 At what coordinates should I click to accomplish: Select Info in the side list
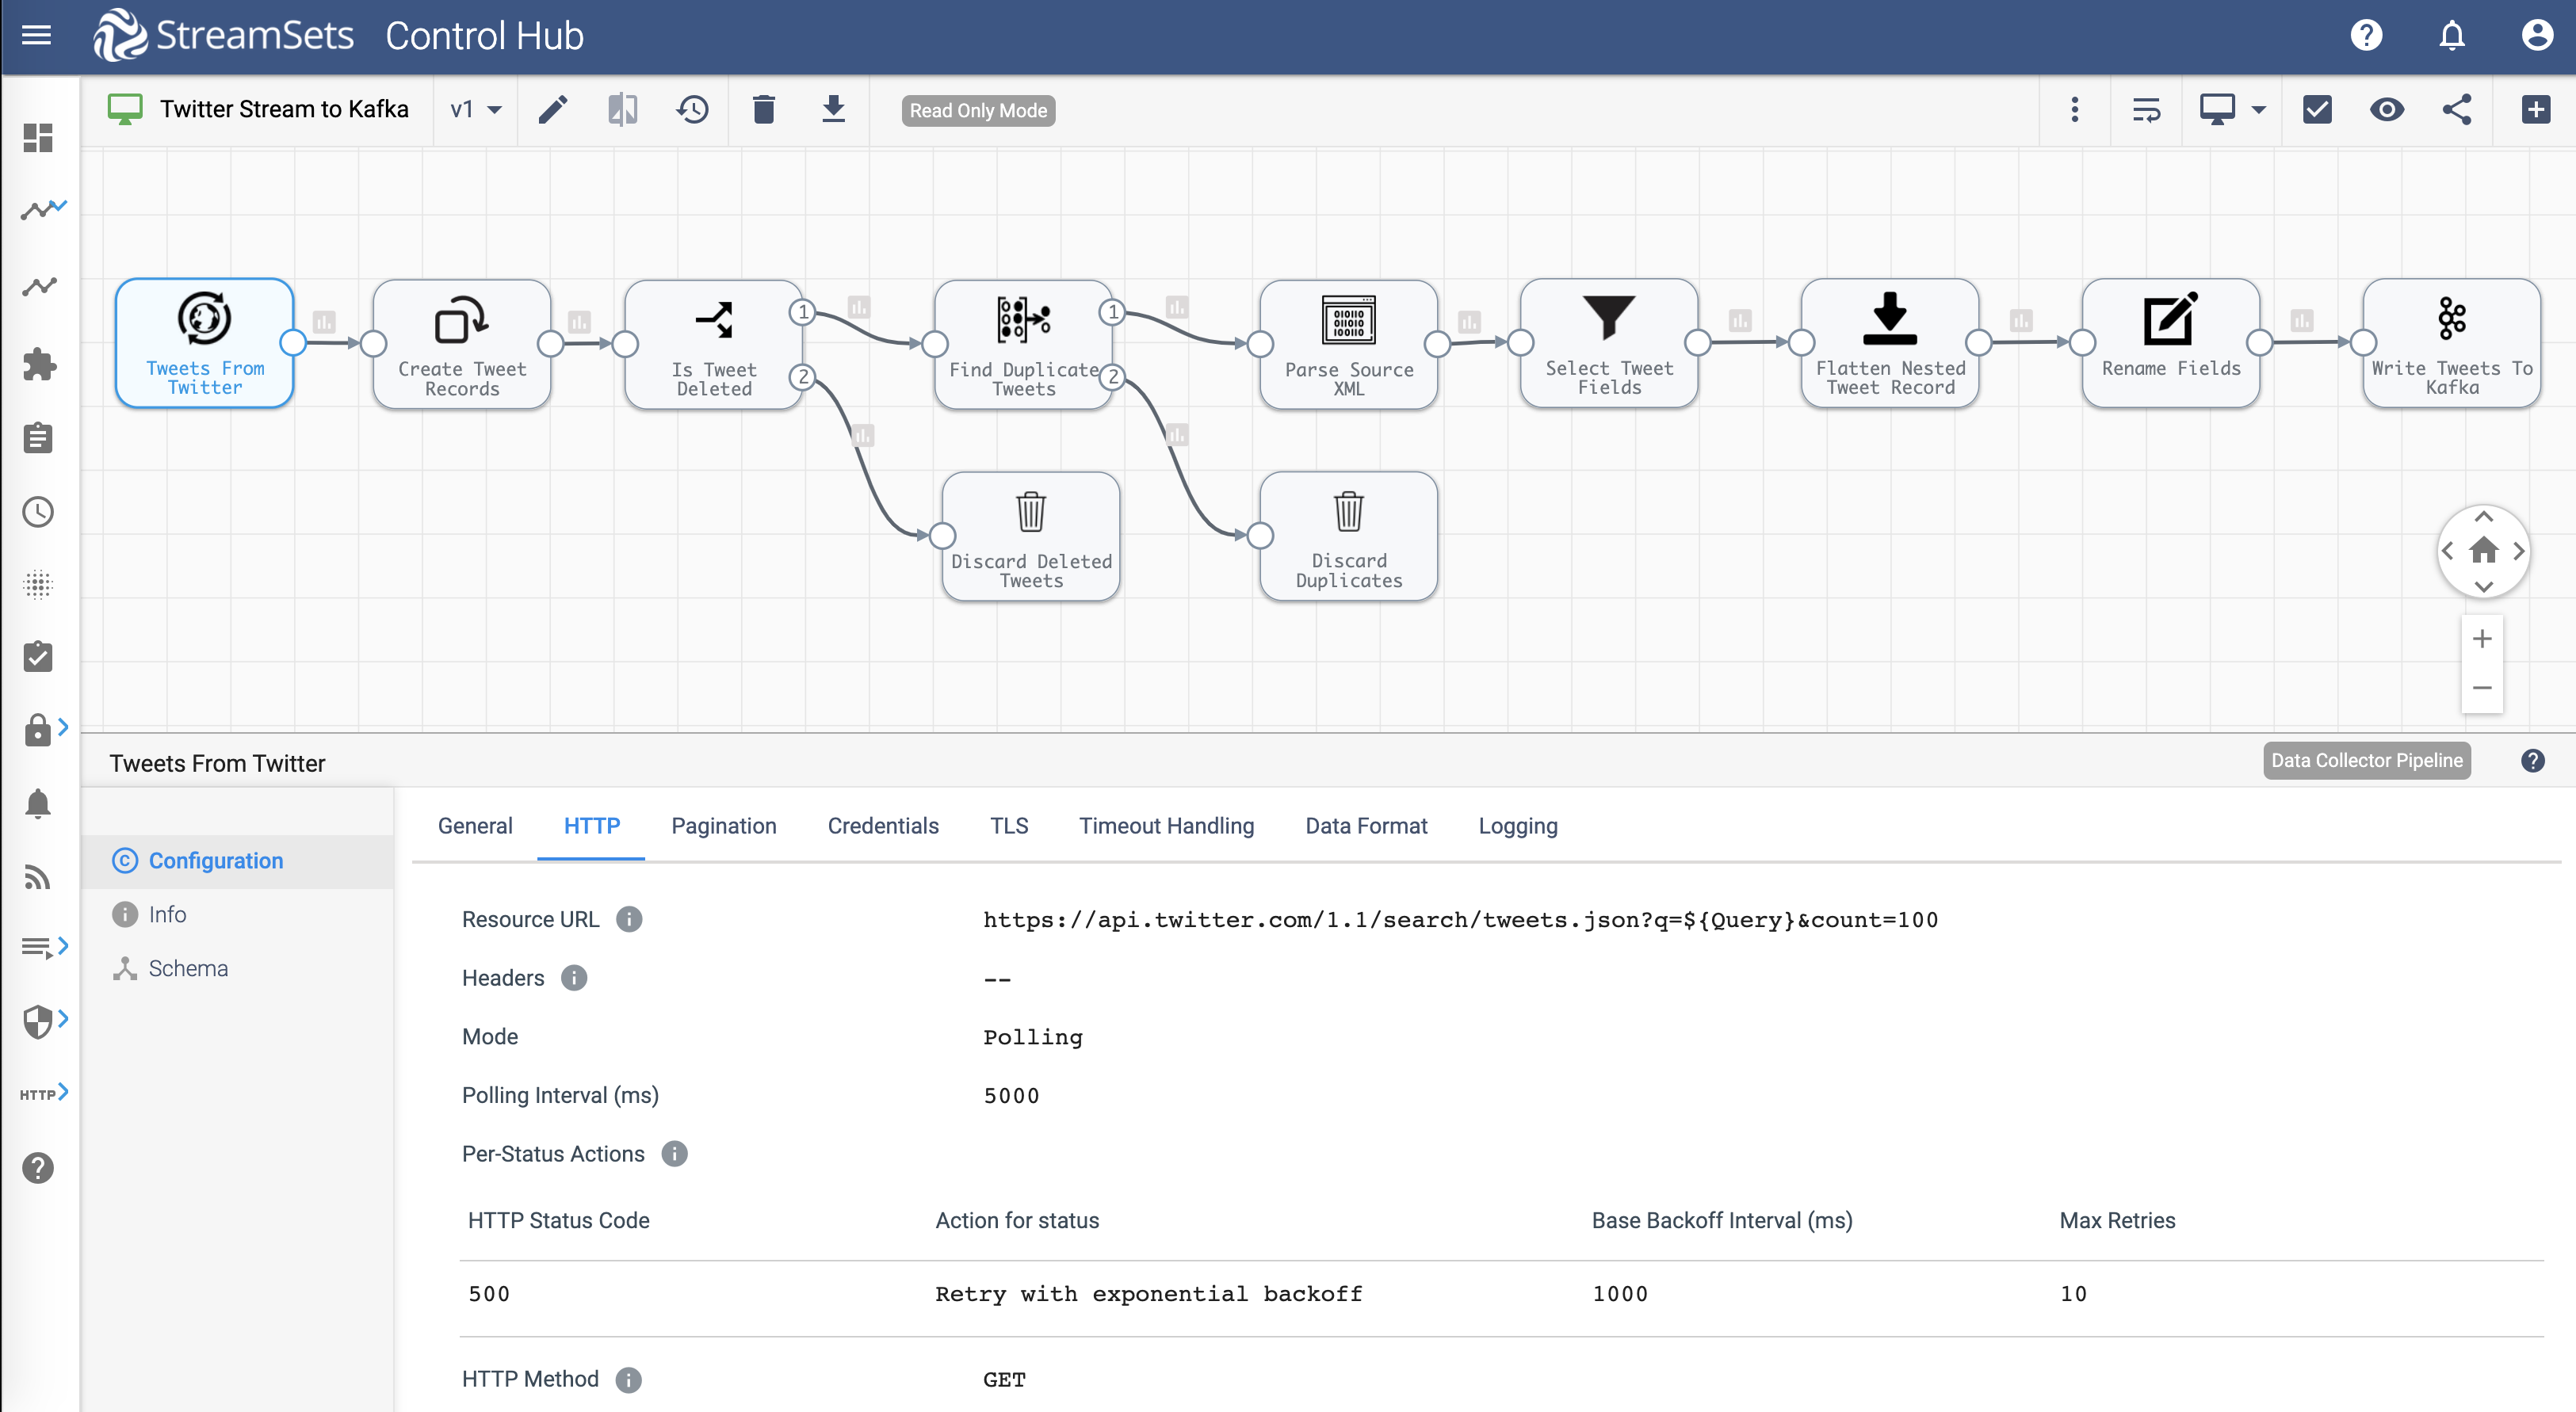point(237,914)
